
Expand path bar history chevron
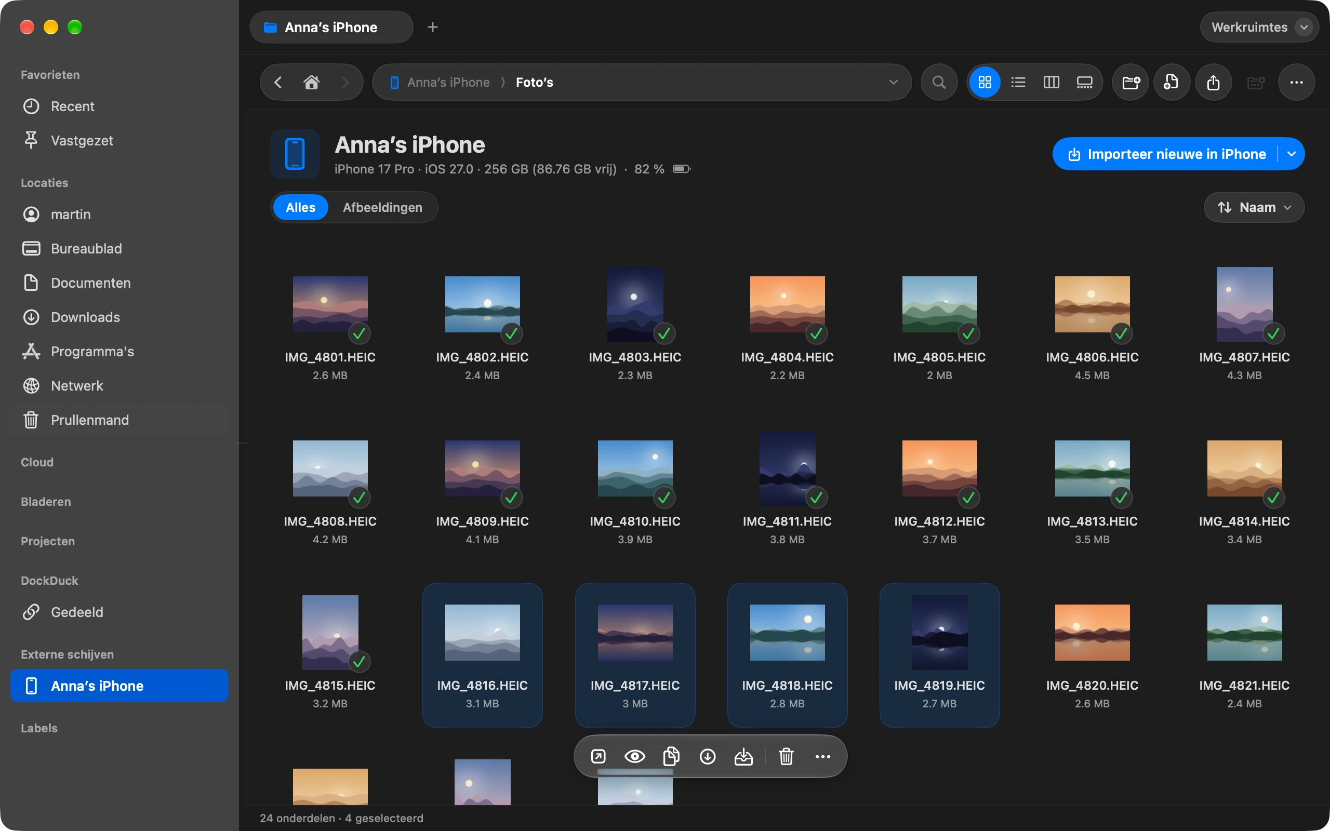coord(893,83)
